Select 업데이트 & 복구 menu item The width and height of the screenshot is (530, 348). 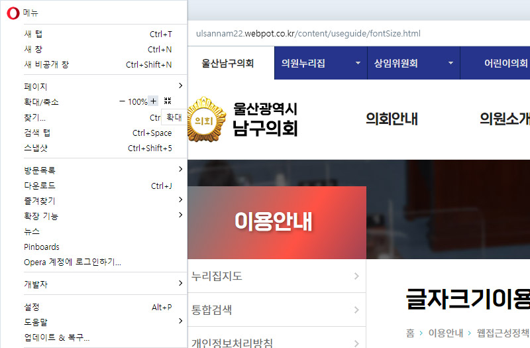click(98, 337)
